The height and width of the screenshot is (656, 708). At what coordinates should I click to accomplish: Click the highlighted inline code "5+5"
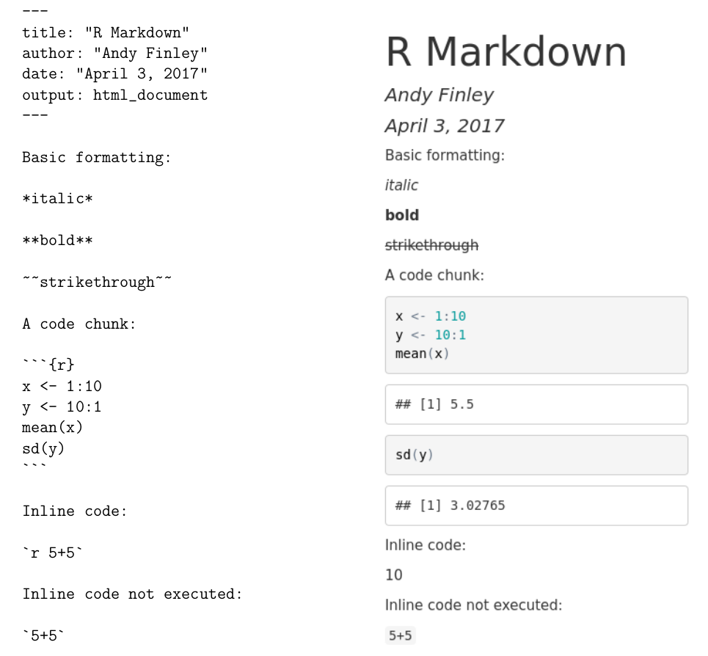pyautogui.click(x=399, y=635)
